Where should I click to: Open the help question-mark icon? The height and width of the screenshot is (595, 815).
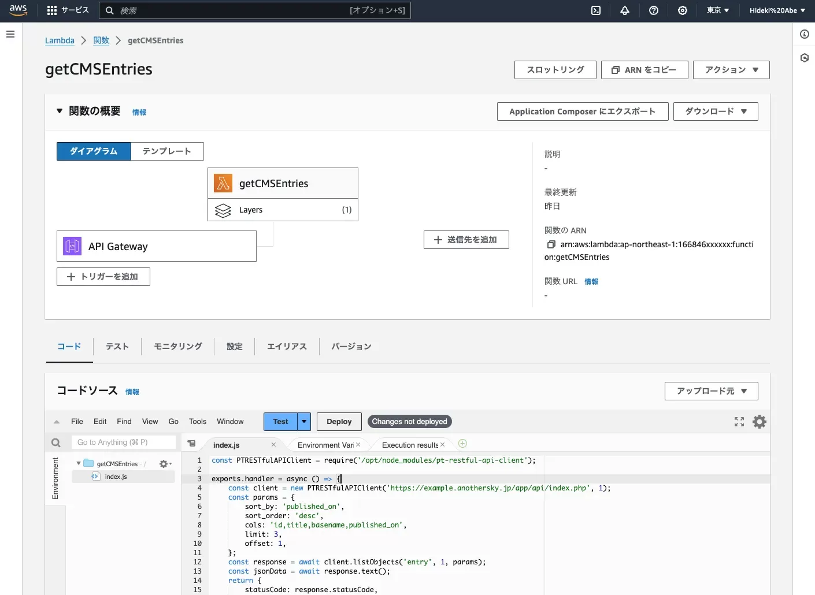pyautogui.click(x=654, y=10)
